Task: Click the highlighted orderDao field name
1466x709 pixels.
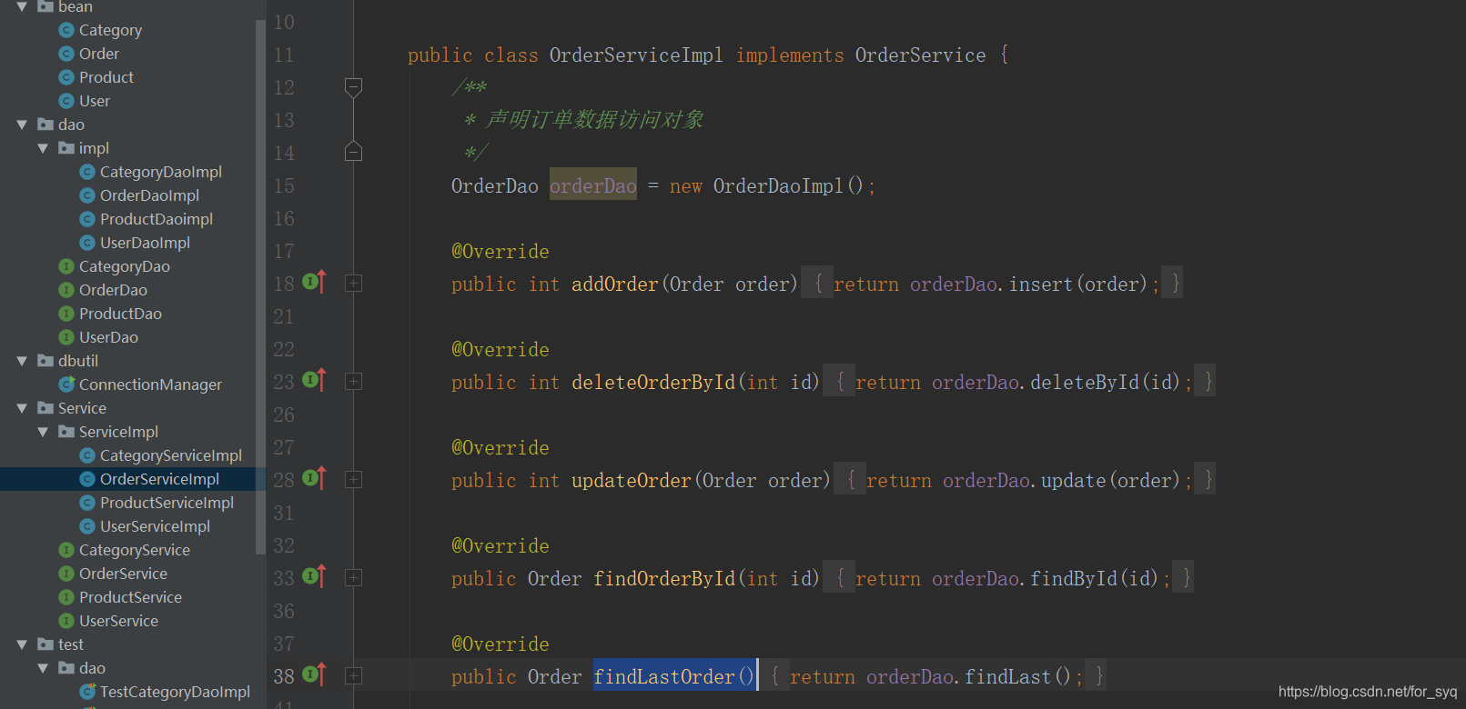Action: [x=593, y=185]
